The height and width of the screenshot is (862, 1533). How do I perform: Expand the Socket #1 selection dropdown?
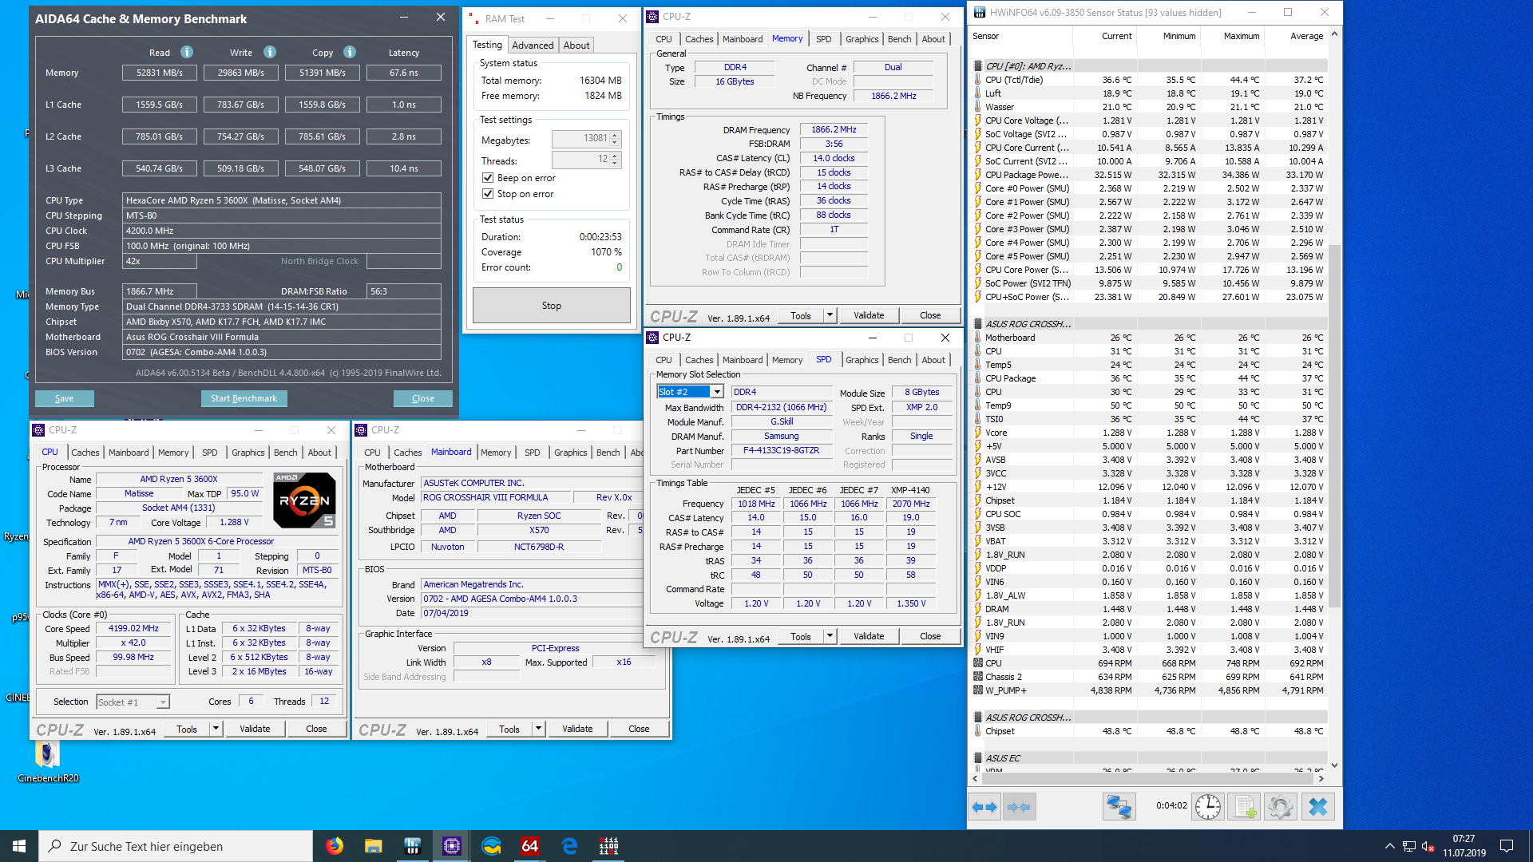[x=163, y=702]
